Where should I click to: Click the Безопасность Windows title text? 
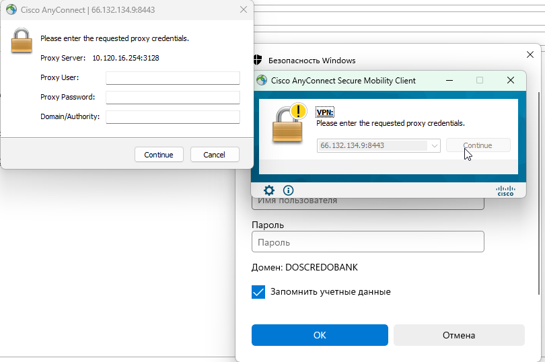tap(312, 61)
